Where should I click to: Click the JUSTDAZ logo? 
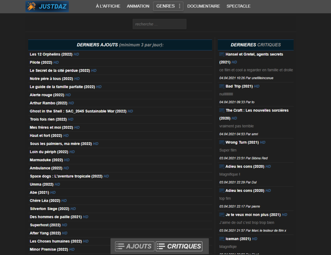47,6
